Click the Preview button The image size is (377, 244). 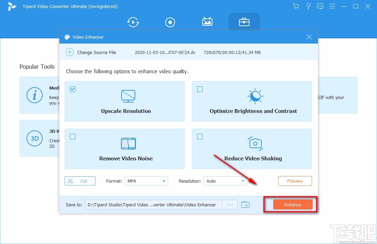pos(295,181)
